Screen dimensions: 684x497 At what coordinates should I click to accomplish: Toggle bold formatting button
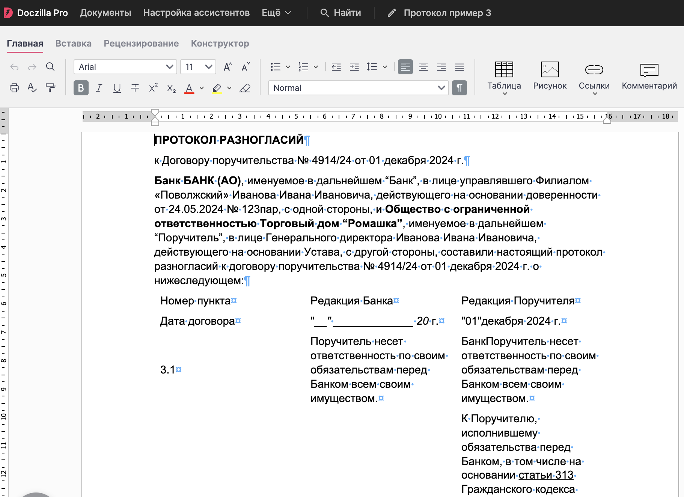point(81,88)
